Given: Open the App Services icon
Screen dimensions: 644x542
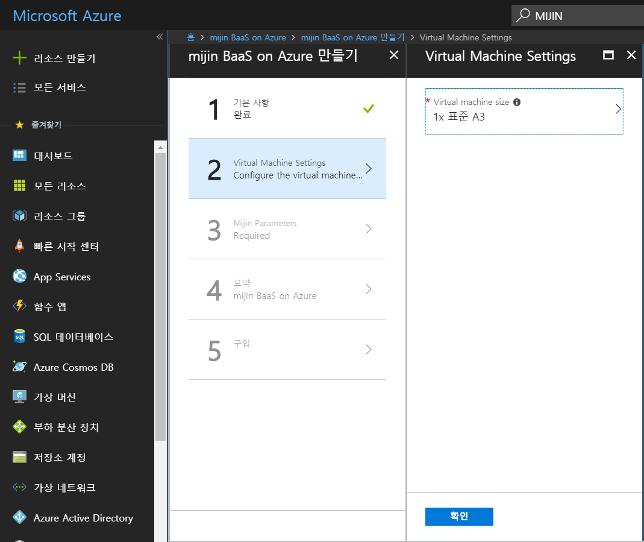Looking at the screenshot, I should (x=19, y=276).
